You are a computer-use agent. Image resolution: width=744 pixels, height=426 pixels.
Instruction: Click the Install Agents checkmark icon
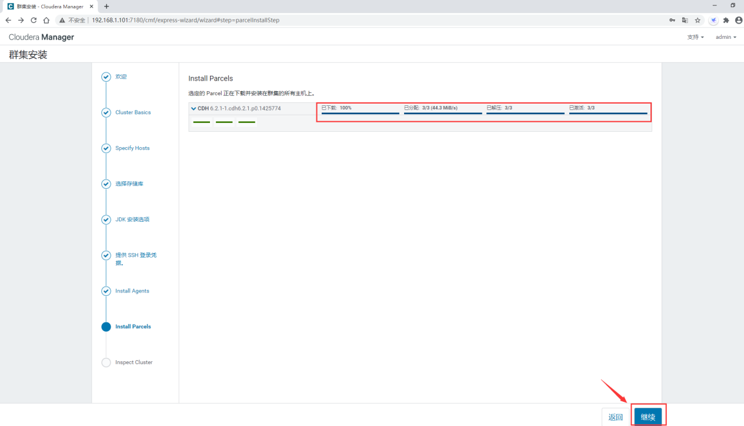(x=106, y=291)
